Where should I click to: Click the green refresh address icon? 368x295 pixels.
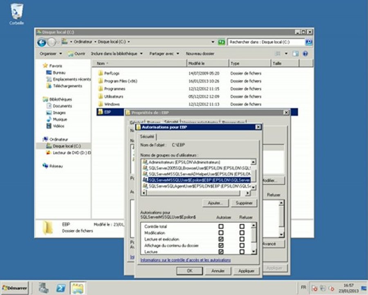coord(221,42)
